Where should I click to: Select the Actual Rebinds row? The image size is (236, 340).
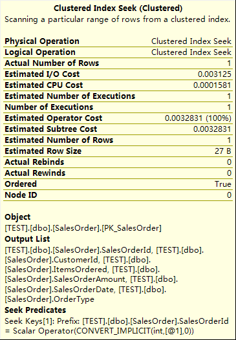[x=118, y=162]
